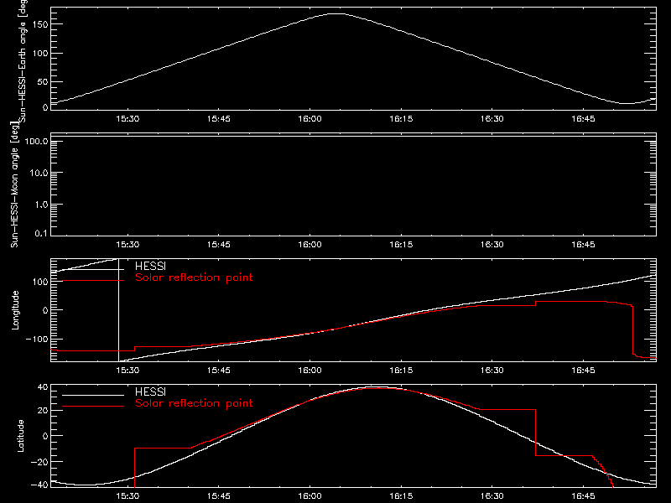Click 15:30 under the Earth angle plot
The width and height of the screenshot is (671, 503).
(127, 118)
